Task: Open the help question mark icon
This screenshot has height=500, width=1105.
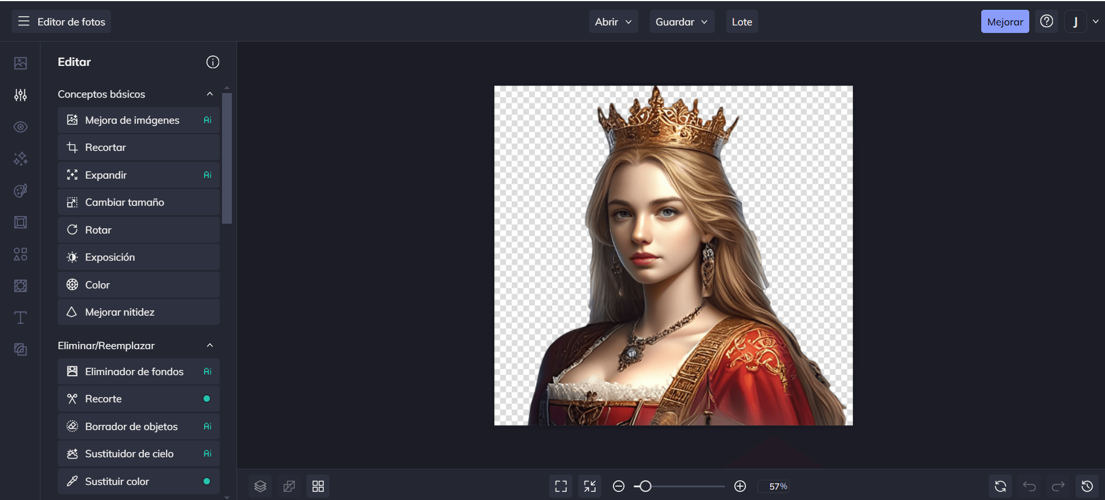Action: point(1047,21)
